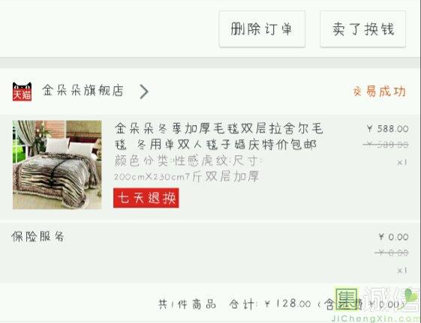
Task: Open the Tmall 天猫 cat logo icon
Action: click(x=22, y=91)
